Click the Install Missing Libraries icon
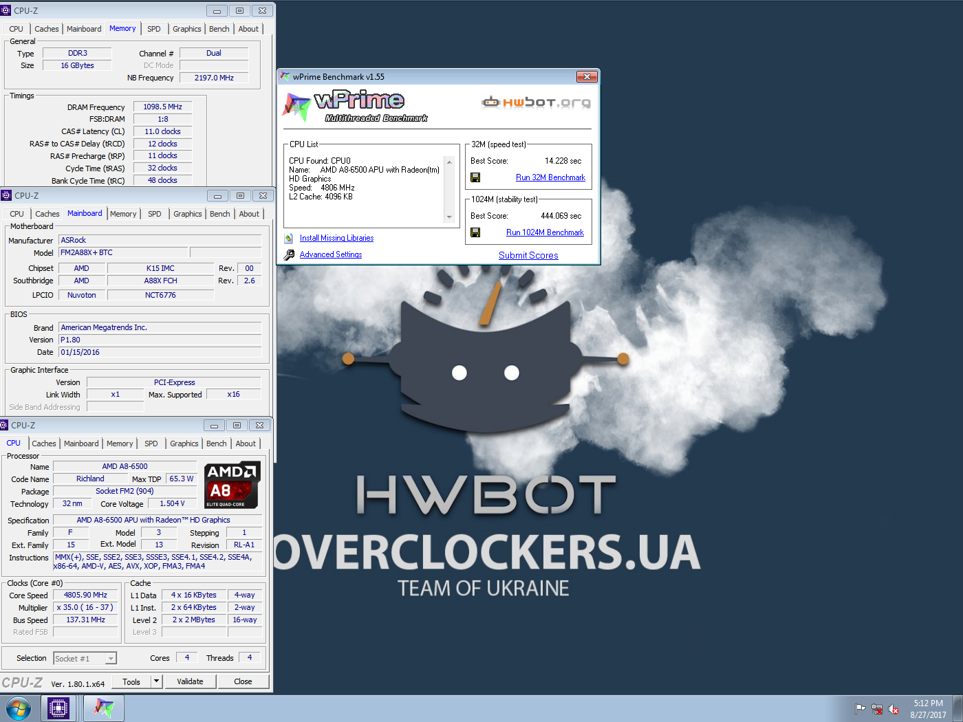Screen dimensions: 963x722 (289, 239)
